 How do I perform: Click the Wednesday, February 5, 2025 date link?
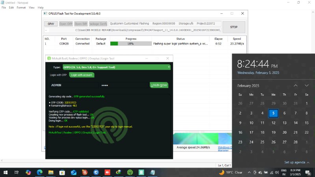(258, 73)
